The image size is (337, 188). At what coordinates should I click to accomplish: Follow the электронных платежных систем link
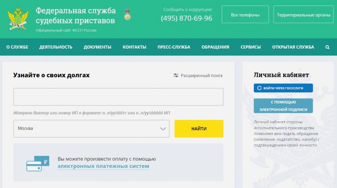pos(103,166)
